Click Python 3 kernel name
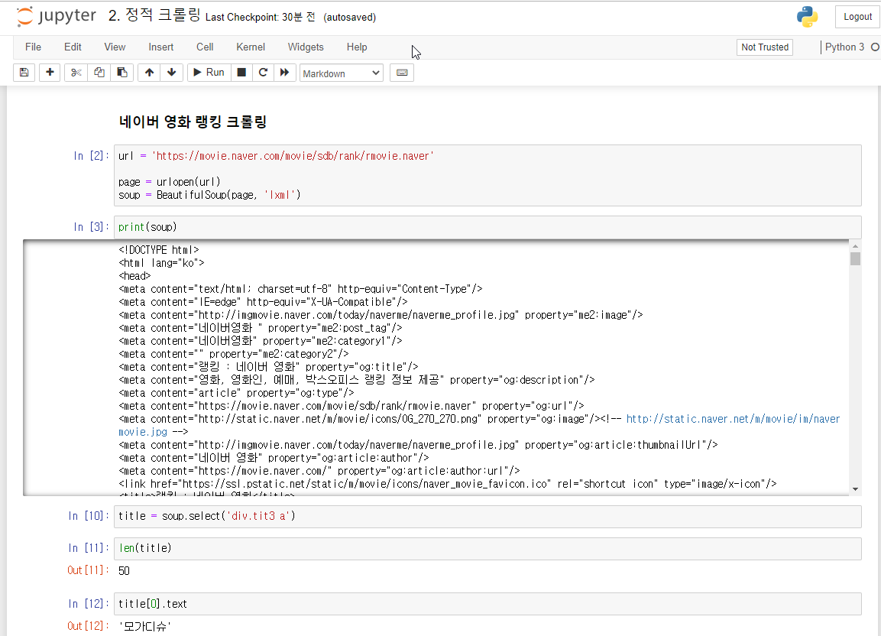The image size is (881, 636). tap(844, 47)
